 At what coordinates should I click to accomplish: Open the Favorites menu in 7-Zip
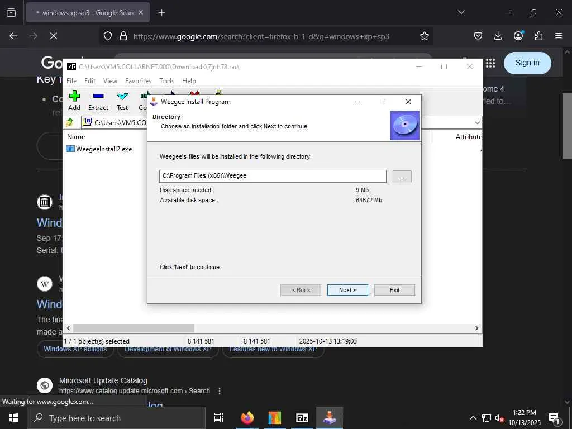click(x=138, y=81)
